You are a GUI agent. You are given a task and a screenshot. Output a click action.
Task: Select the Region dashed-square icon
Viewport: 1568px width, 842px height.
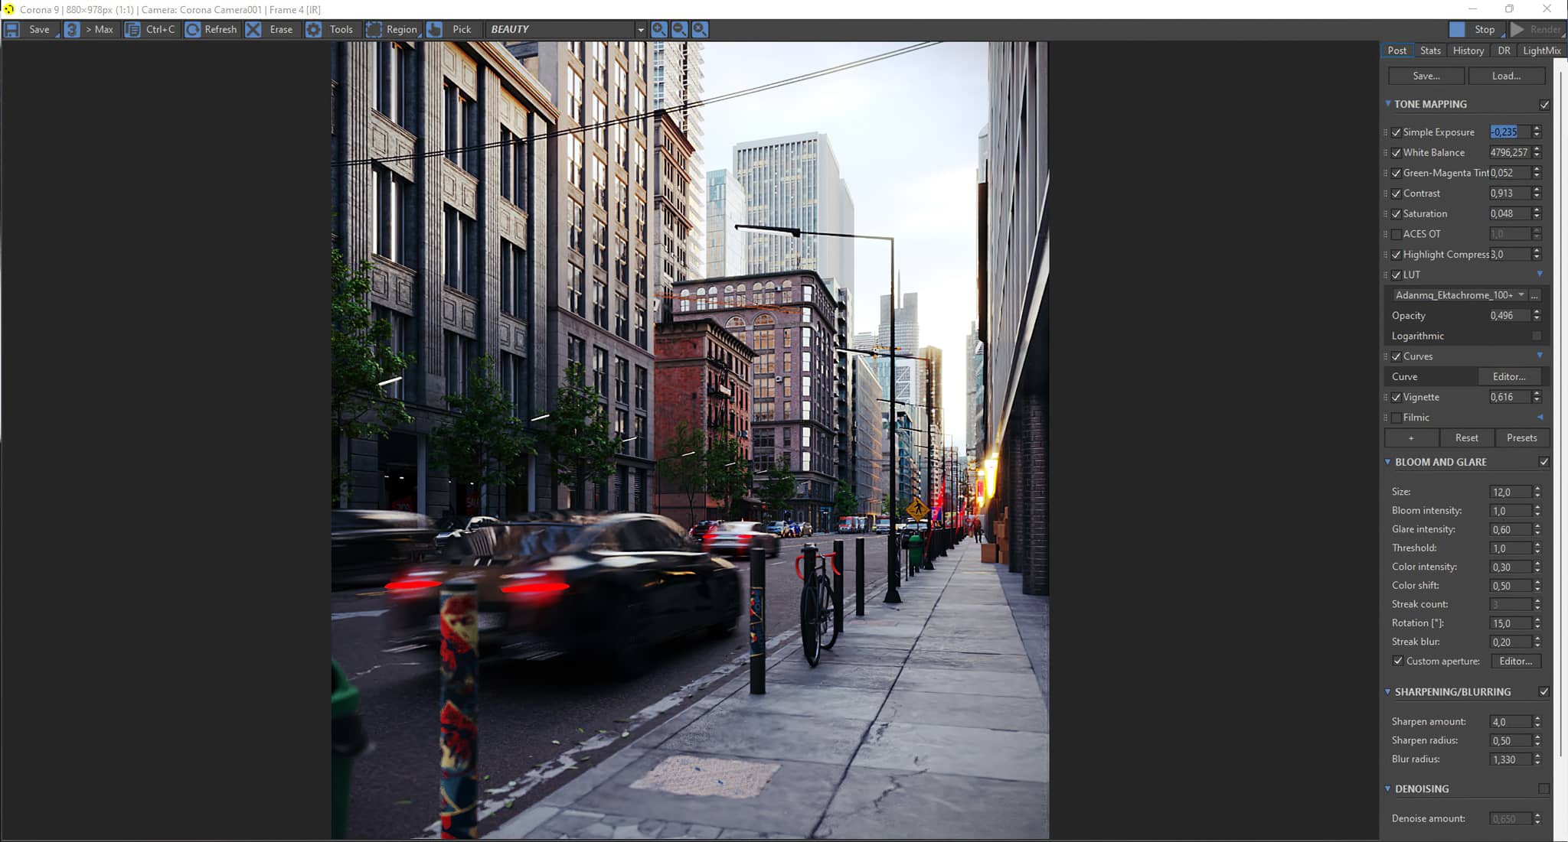[374, 29]
